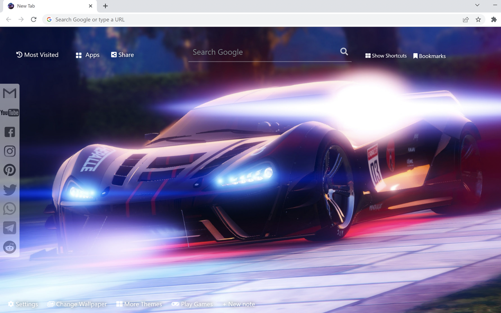
Task: Share this page icon in address bar
Action: (466, 20)
